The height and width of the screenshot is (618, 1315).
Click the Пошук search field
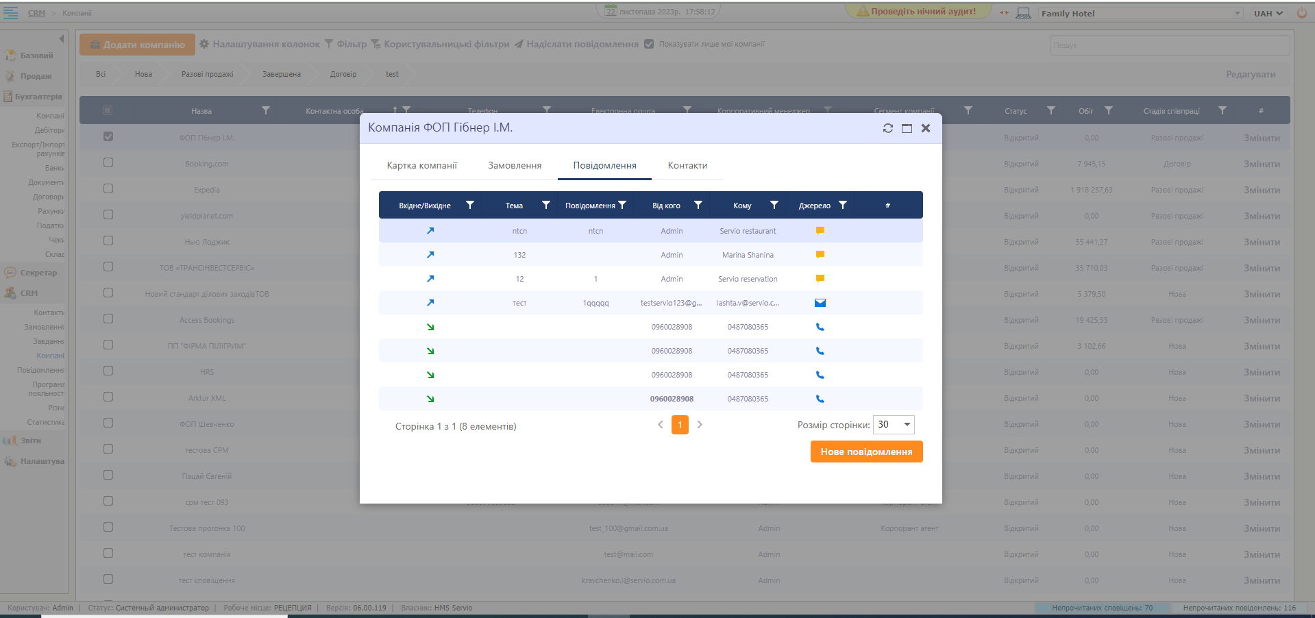[x=1169, y=45]
